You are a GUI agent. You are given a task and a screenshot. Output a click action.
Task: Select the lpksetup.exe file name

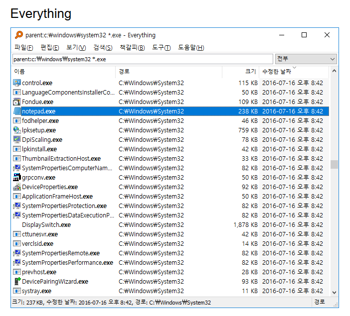pos(39,130)
